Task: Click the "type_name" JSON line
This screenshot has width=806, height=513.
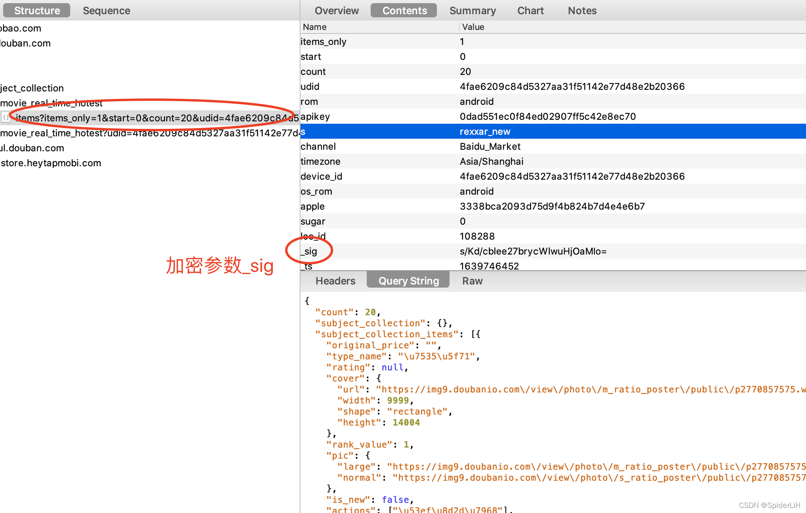Action: (x=403, y=356)
